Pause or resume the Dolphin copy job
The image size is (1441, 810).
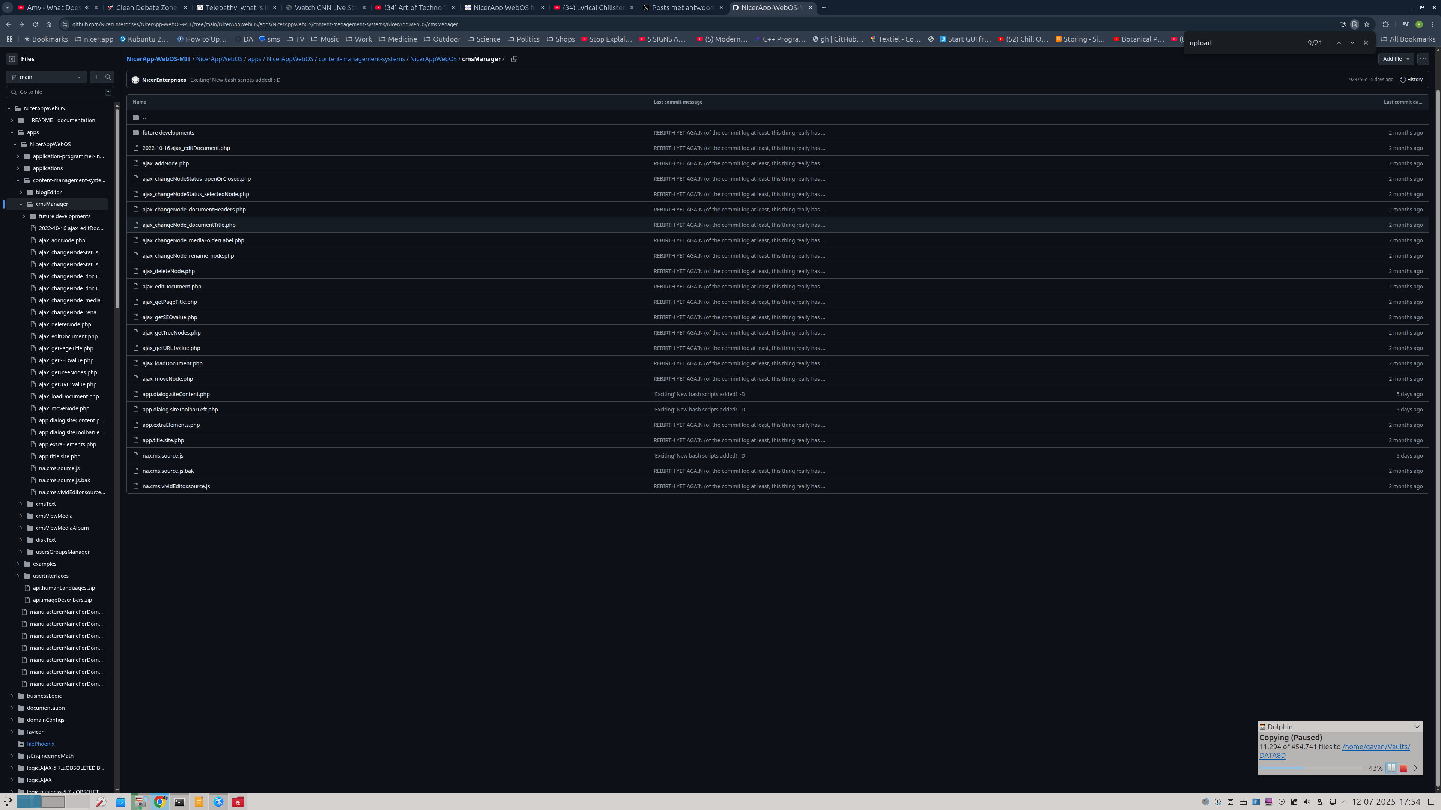1391,768
